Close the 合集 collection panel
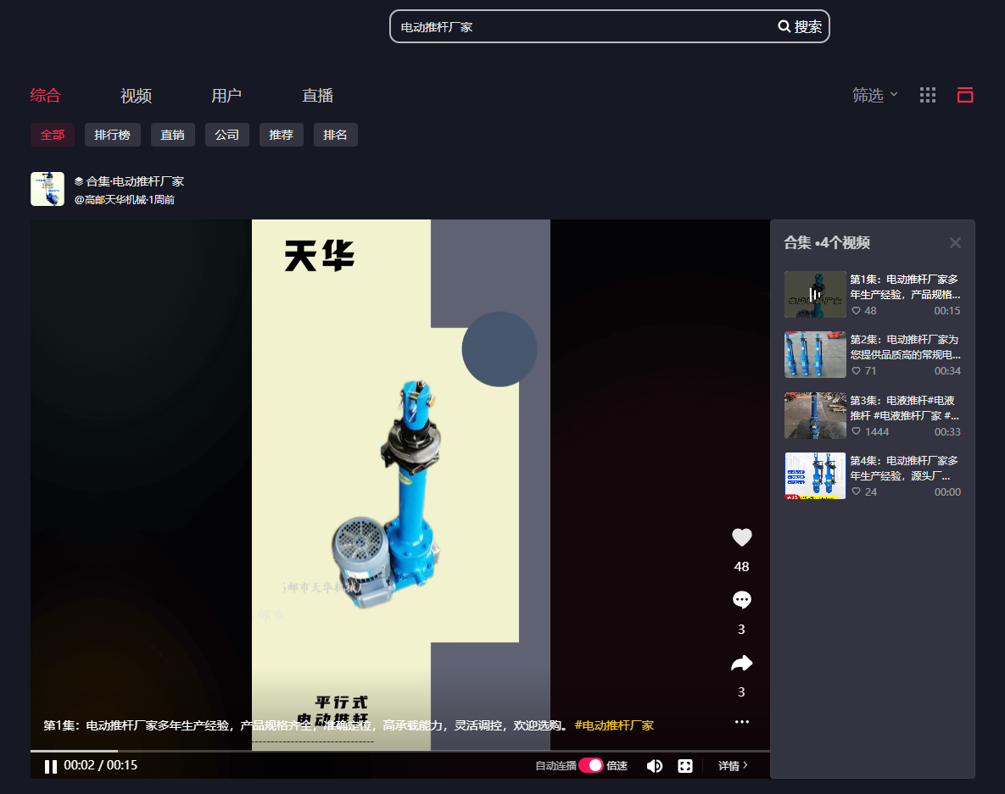This screenshot has height=794, width=1005. pyautogui.click(x=955, y=243)
